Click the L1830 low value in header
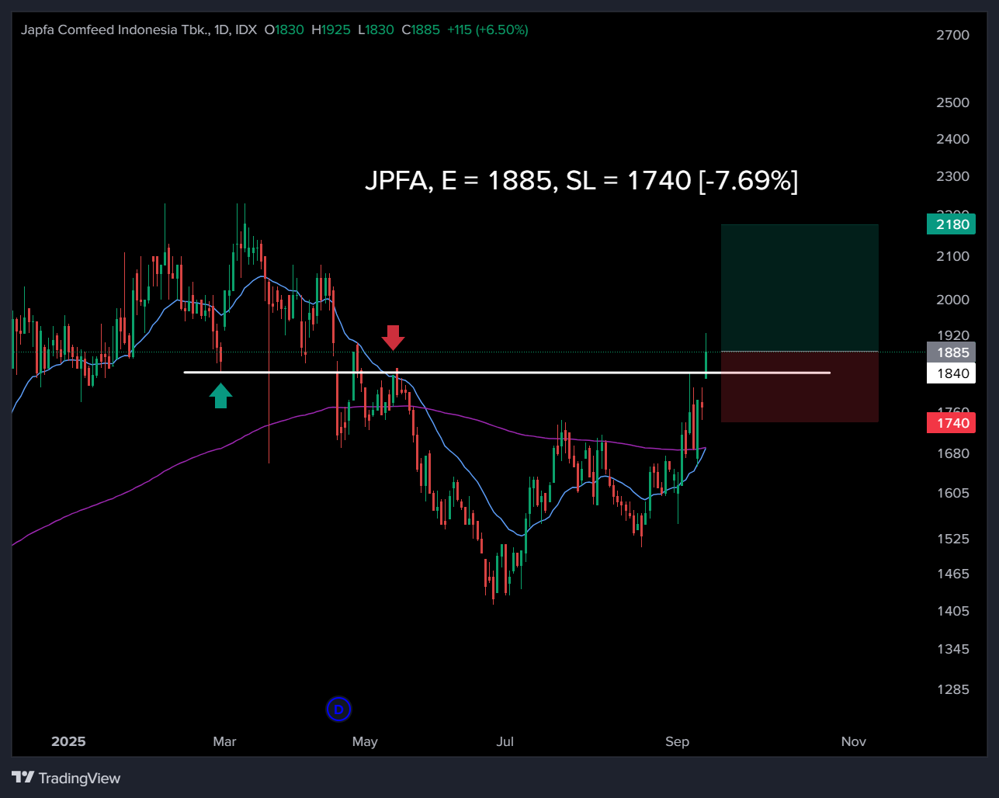The image size is (999, 798). (x=376, y=29)
